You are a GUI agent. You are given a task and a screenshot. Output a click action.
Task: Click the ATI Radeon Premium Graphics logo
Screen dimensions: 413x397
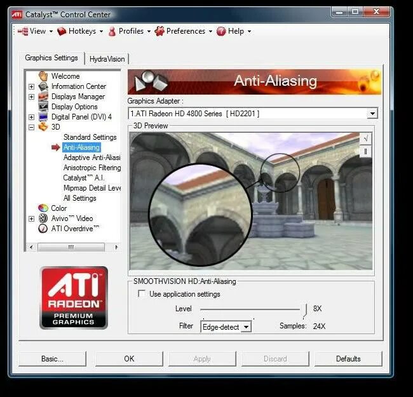click(x=74, y=298)
